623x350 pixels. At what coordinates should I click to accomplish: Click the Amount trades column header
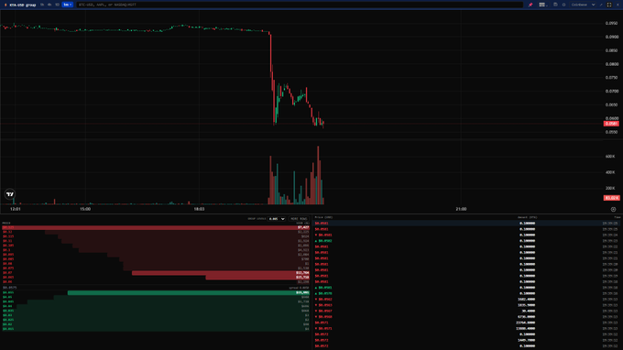527,217
